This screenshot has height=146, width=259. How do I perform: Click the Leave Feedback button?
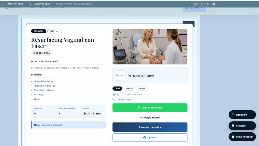(242, 137)
